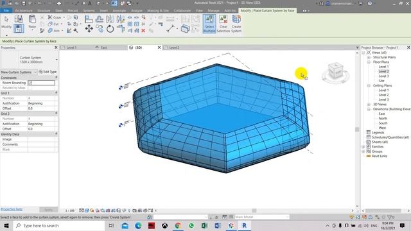Open Excel from the taskbar
Viewport: 411px width, 231px height.
pos(204,225)
